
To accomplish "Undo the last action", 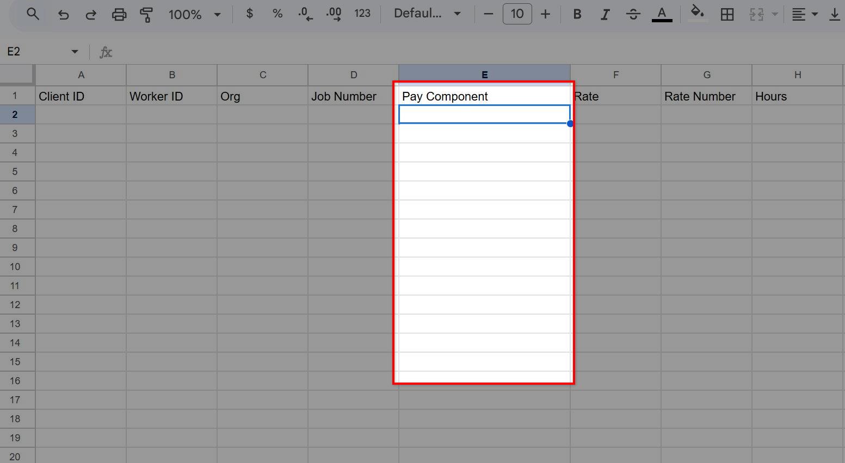I will pyautogui.click(x=63, y=14).
